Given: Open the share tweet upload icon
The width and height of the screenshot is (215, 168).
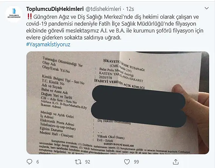Looking at the screenshot, I should 176,162.
